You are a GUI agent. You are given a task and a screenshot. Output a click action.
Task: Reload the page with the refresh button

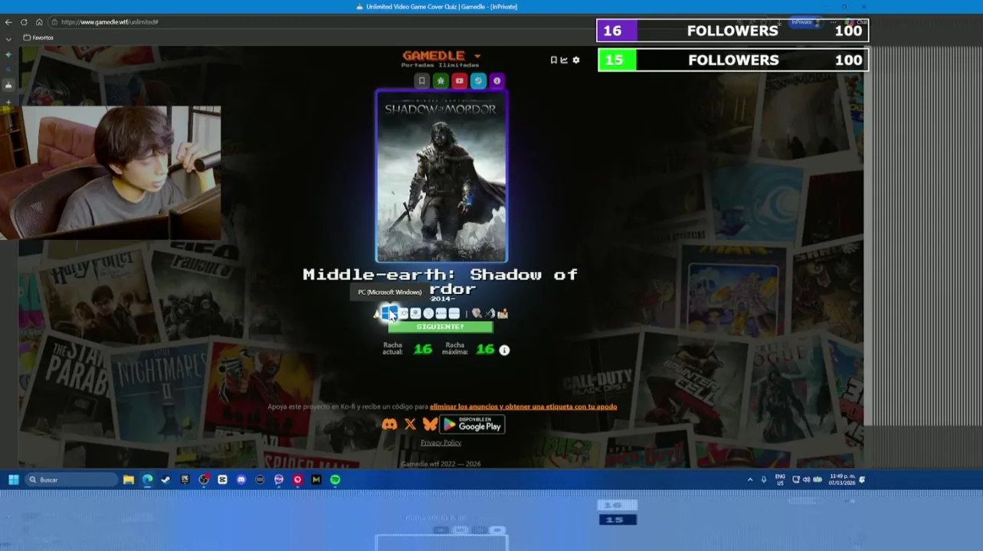pos(24,22)
